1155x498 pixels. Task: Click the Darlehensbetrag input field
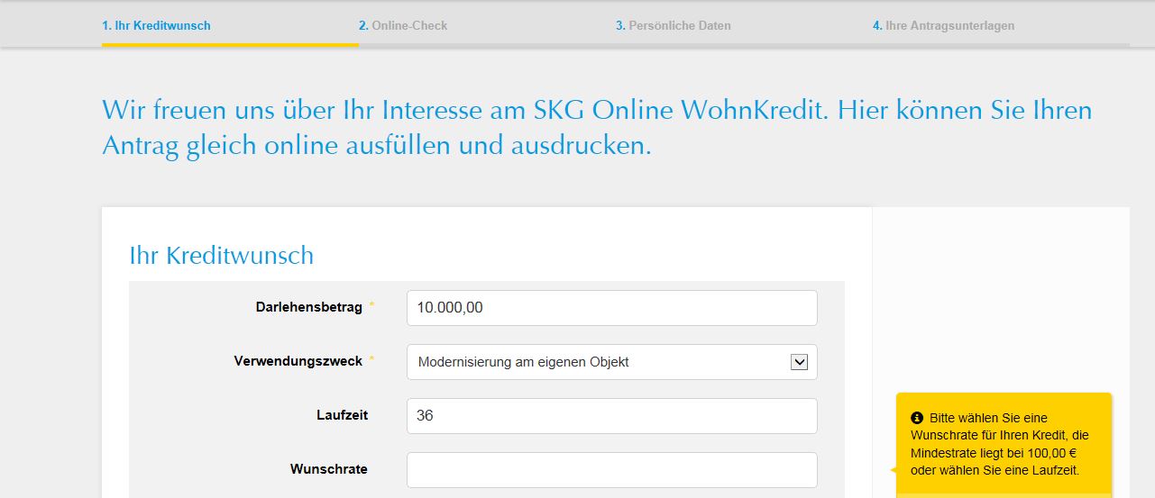click(612, 308)
